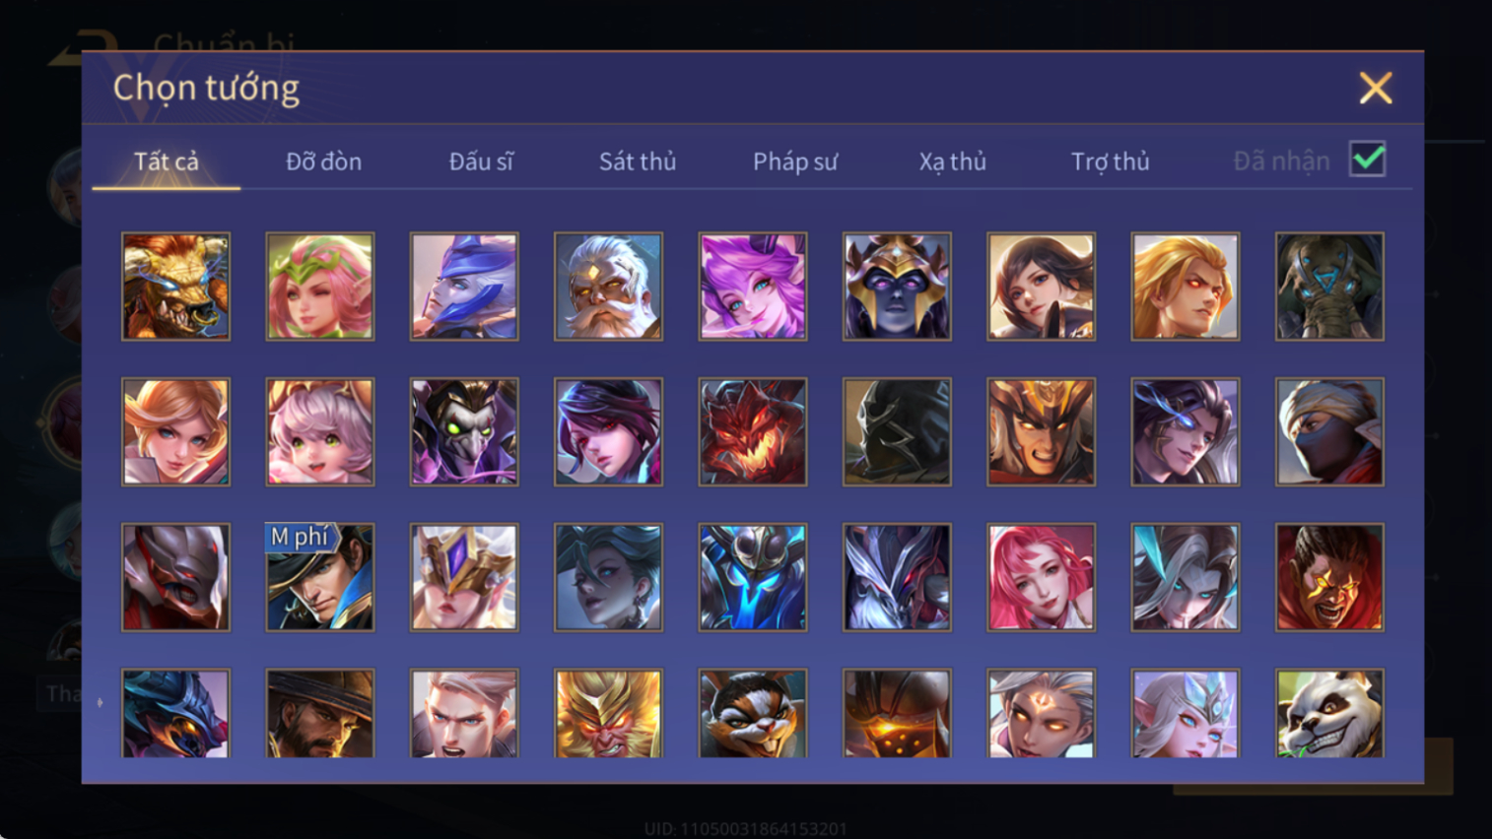Toggle the Đã nhận checkbox
Viewport: 1492px width, 839px height.
[x=1368, y=160]
